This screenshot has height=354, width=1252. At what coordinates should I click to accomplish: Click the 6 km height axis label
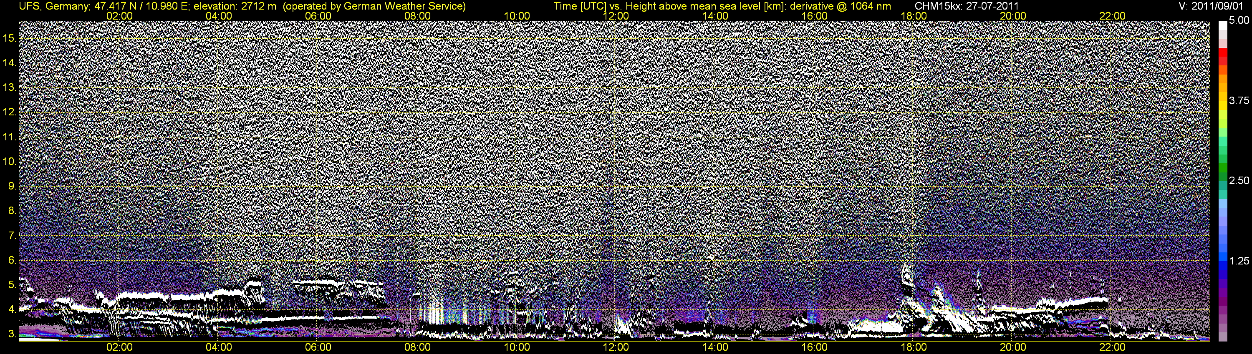[x=13, y=260]
